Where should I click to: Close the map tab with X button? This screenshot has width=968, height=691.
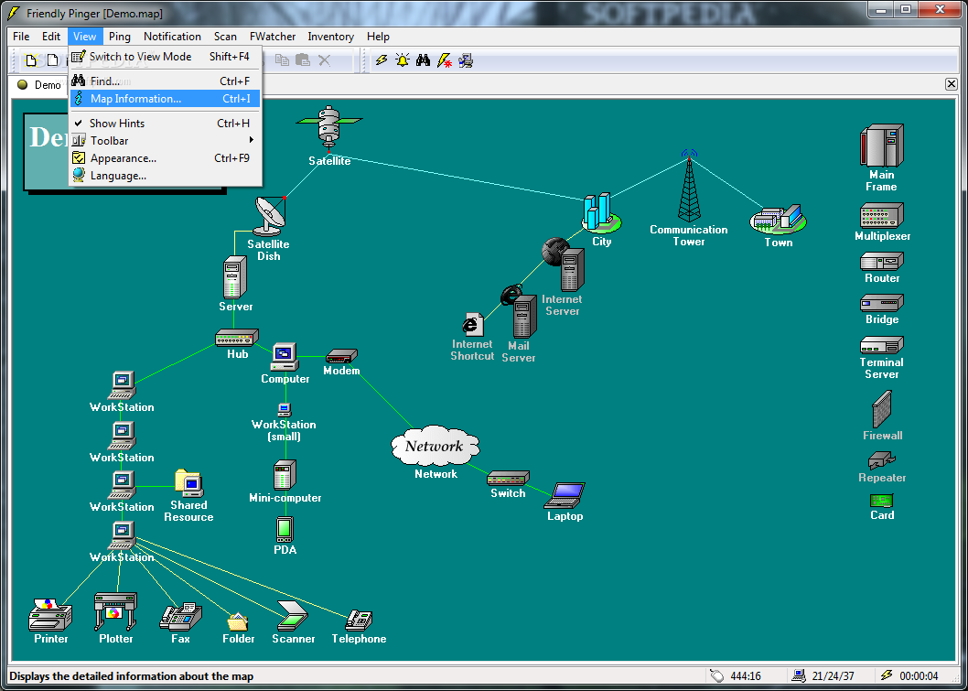pyautogui.click(x=952, y=84)
